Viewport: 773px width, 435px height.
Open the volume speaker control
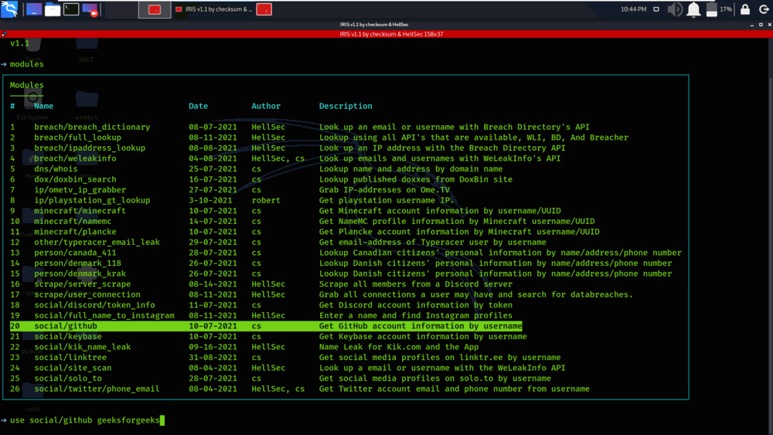coord(674,9)
